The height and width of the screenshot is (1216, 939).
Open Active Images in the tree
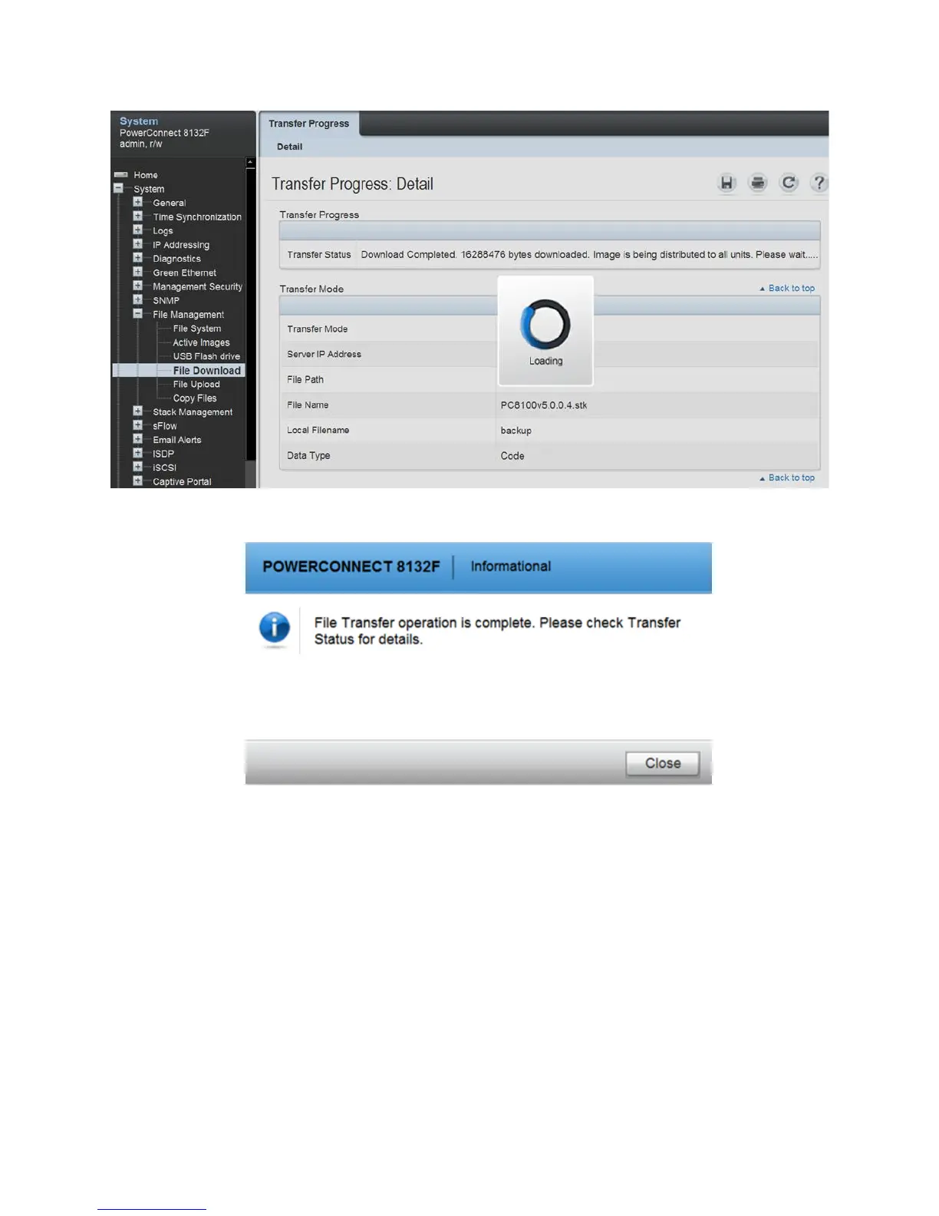(x=201, y=342)
